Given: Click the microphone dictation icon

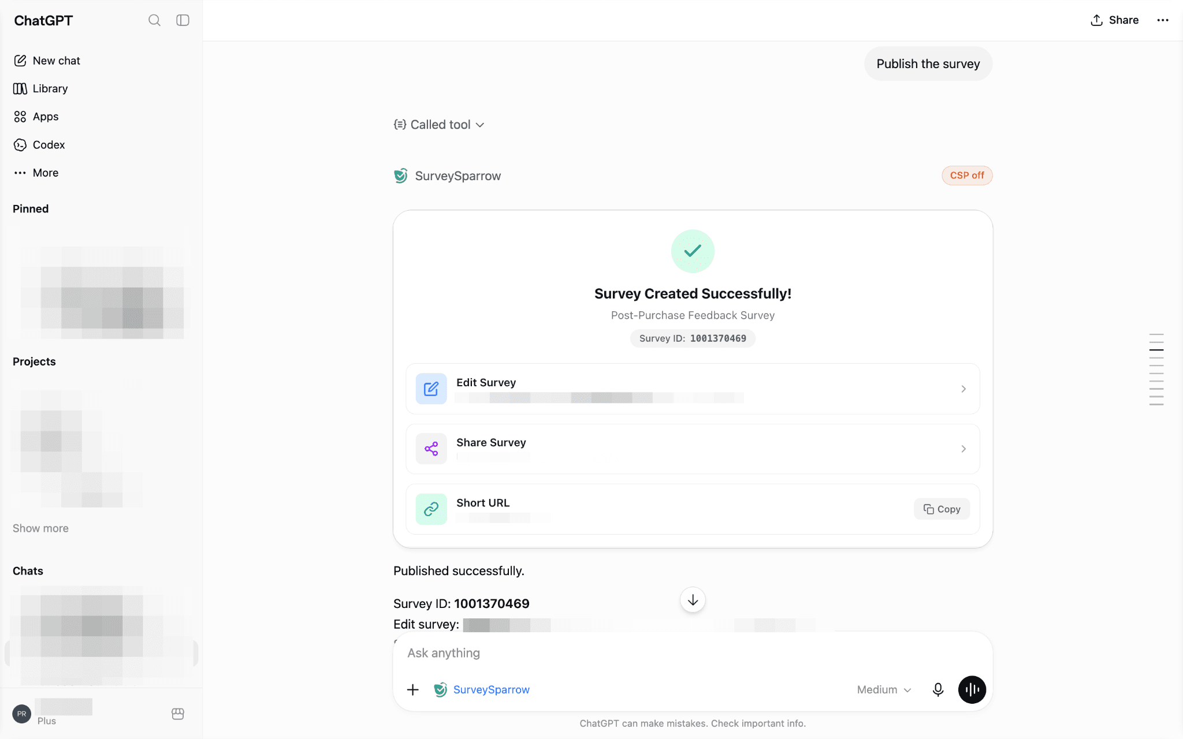Looking at the screenshot, I should (938, 689).
